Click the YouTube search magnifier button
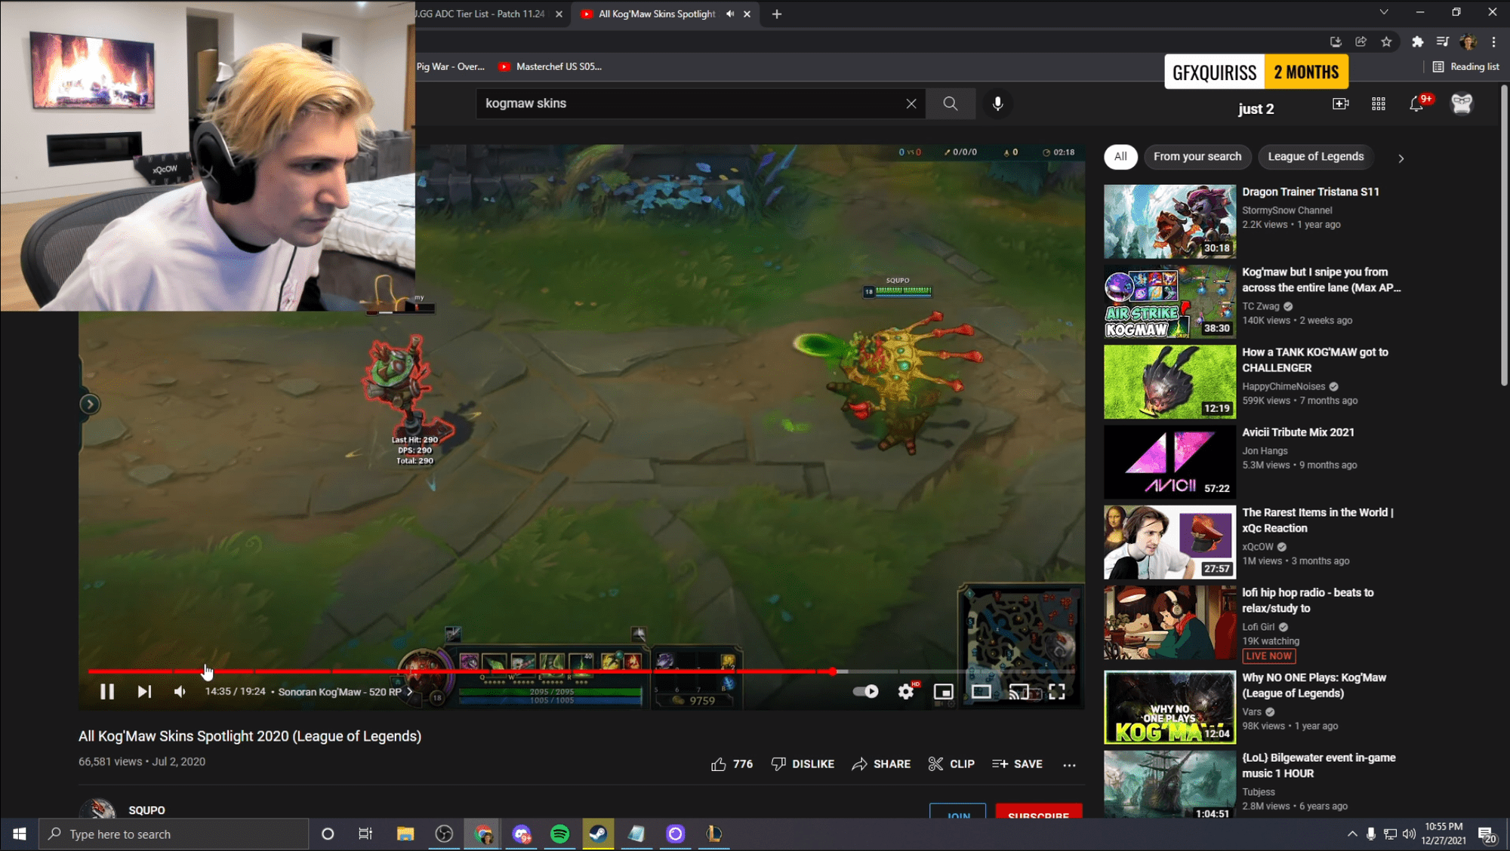This screenshot has width=1510, height=851. (x=951, y=103)
